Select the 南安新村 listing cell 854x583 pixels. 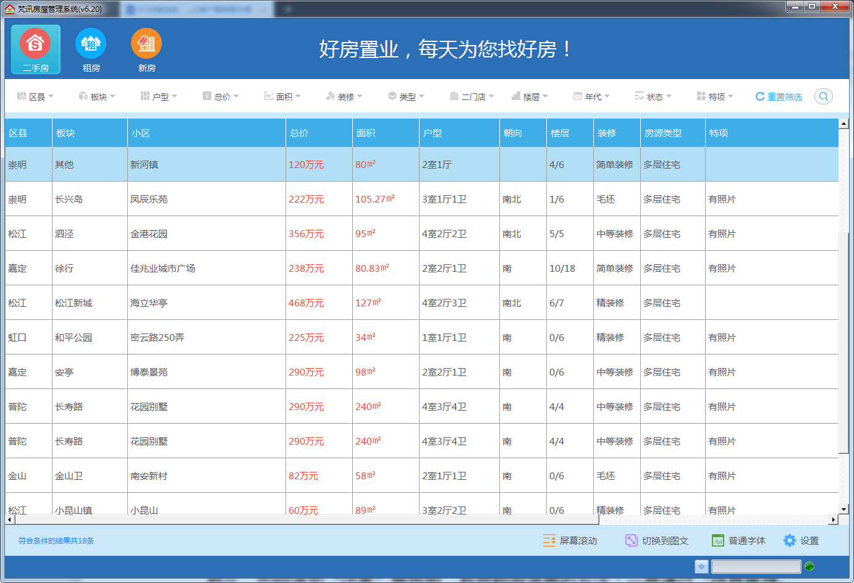click(x=206, y=476)
